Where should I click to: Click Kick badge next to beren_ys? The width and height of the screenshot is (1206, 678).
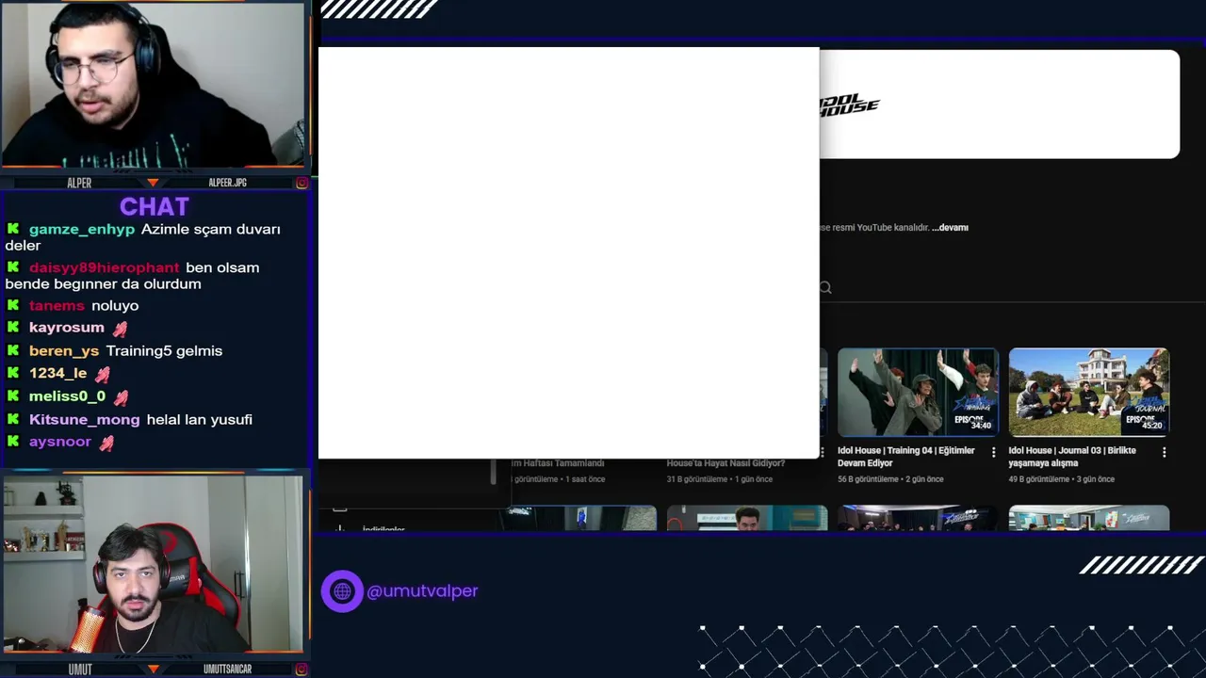13,350
